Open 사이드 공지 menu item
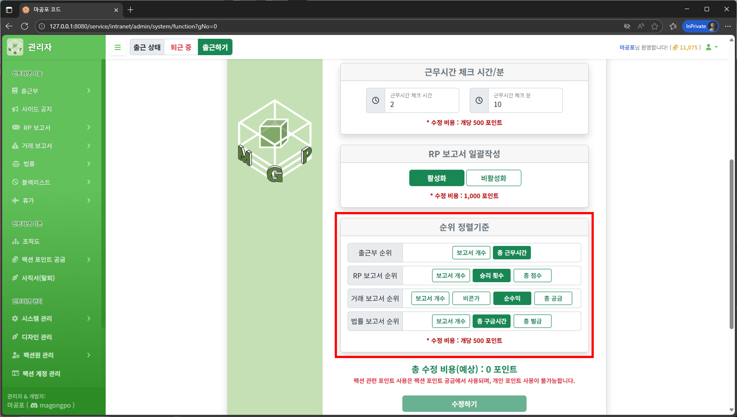Image resolution: width=737 pixels, height=417 pixels. (x=52, y=109)
